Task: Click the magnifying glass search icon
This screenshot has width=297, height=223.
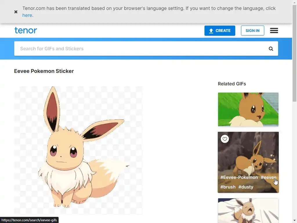Action: pos(271,49)
